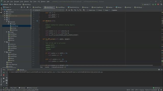This screenshot has width=163, height=91.
Task: Click the Project tree horizontal scrollbar
Action: pyautogui.click(x=9, y=68)
